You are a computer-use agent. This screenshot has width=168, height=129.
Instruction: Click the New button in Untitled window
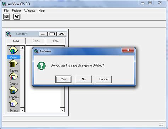coord(16,41)
